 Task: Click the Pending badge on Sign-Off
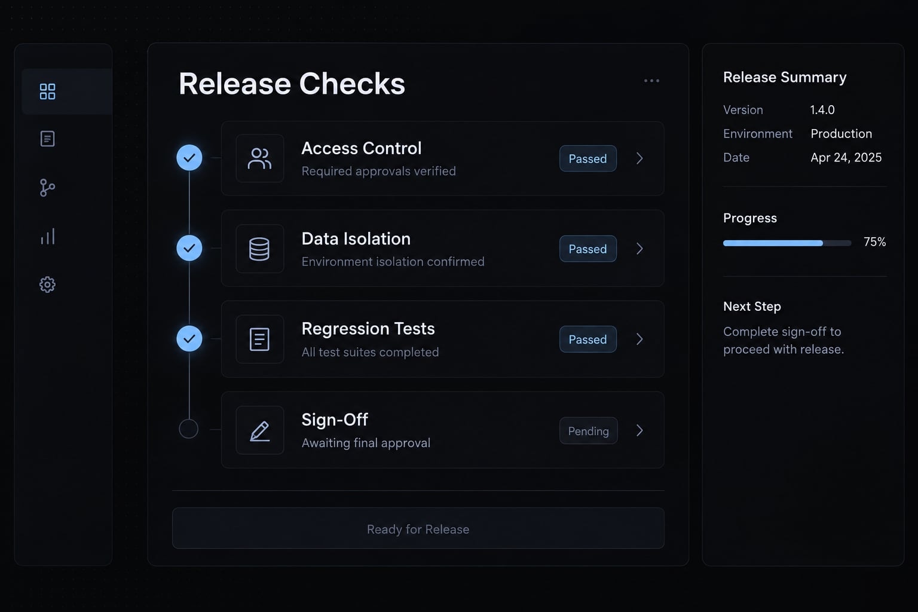589,430
